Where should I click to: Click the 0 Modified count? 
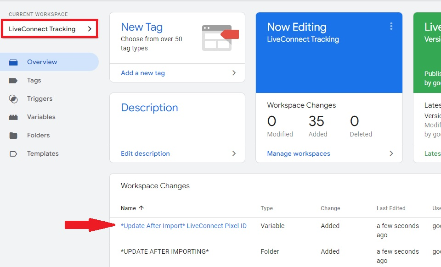(271, 121)
